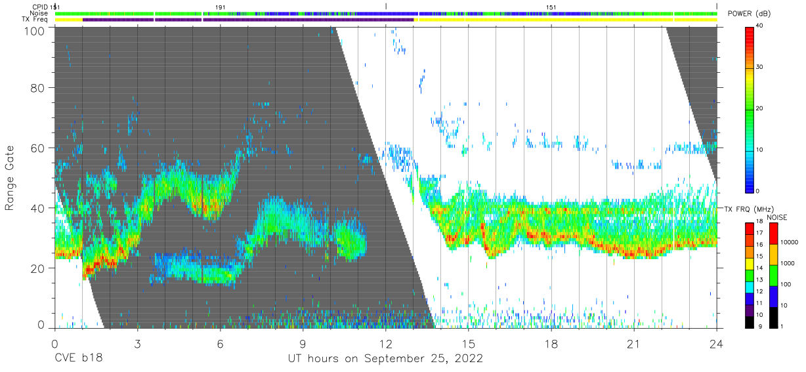The image size is (806, 372).
Task: Click the red 10000 swatch in the noise legend
Action: [x=773, y=234]
